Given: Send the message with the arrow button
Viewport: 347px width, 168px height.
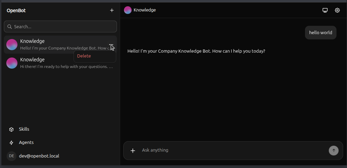Looking at the screenshot, I should pyautogui.click(x=334, y=151).
